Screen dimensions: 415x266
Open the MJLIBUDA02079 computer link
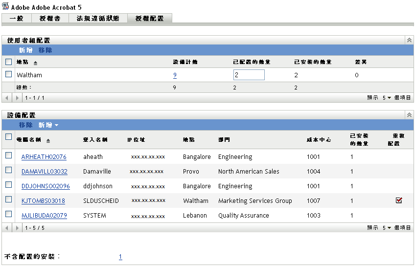[44, 216]
